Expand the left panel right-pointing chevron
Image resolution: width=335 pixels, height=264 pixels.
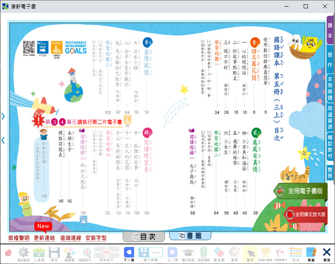point(3,117)
